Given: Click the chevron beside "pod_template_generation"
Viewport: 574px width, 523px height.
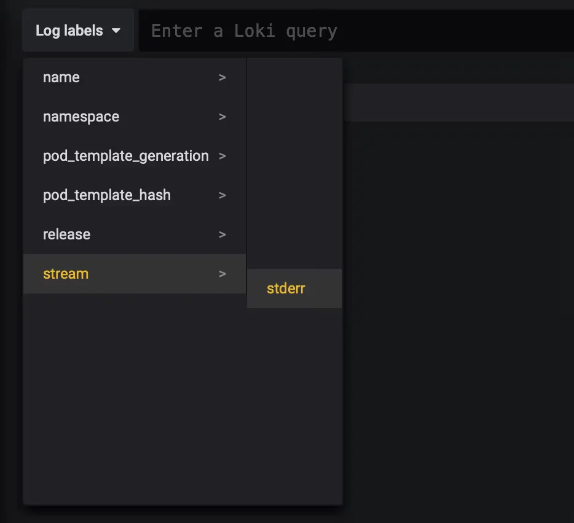Looking at the screenshot, I should [222, 156].
